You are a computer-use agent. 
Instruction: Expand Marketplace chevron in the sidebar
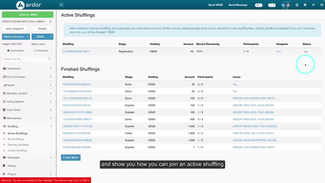pos(51,118)
